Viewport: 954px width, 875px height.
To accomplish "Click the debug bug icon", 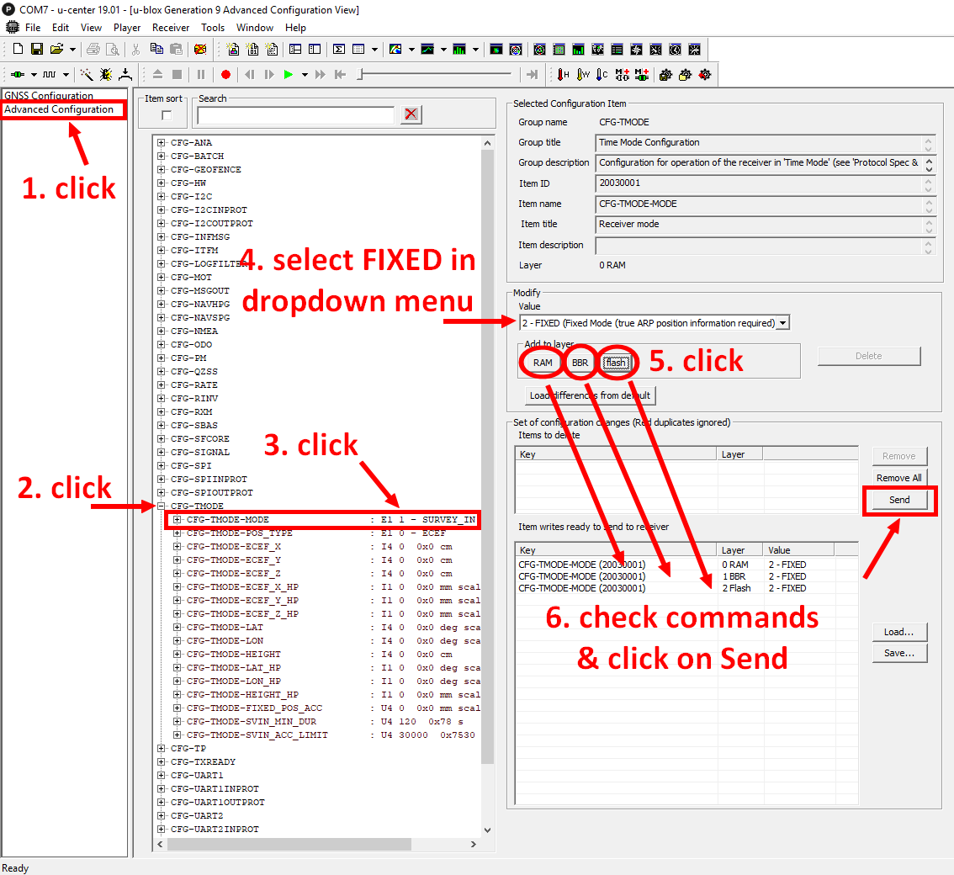I will 106,75.
